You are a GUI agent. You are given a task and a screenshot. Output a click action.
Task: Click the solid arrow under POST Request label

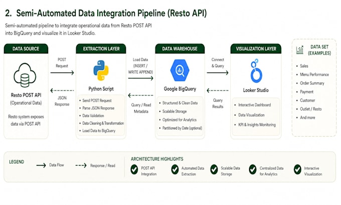(x=62, y=72)
